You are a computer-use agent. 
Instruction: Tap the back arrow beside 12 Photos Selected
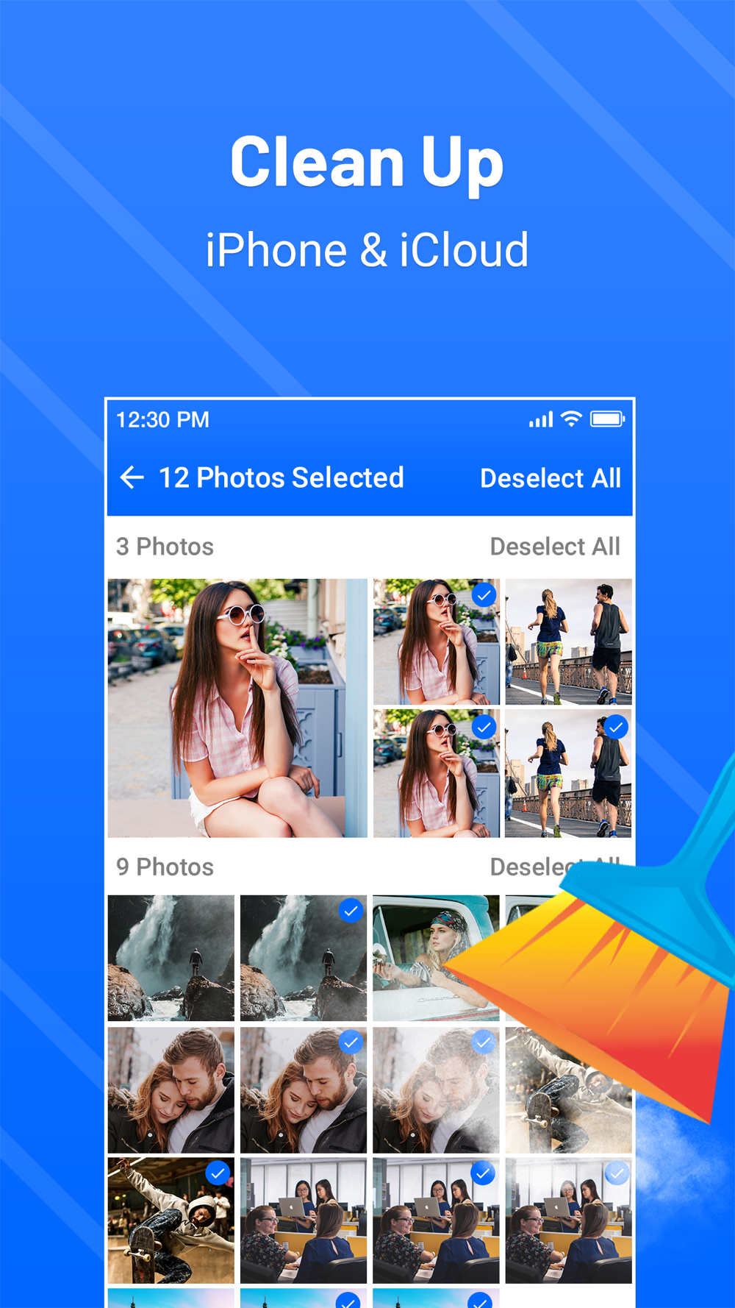132,477
